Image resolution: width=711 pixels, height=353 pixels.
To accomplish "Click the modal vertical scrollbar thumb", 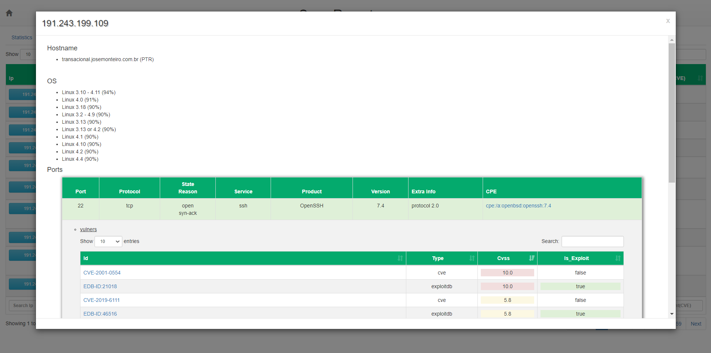I will (x=672, y=113).
